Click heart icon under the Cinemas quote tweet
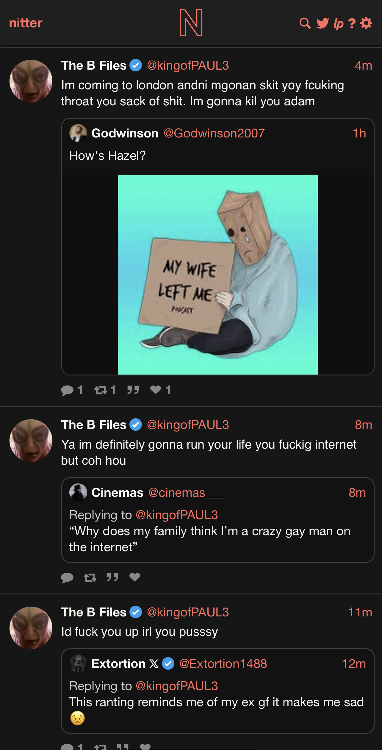382x750 pixels. click(x=135, y=577)
